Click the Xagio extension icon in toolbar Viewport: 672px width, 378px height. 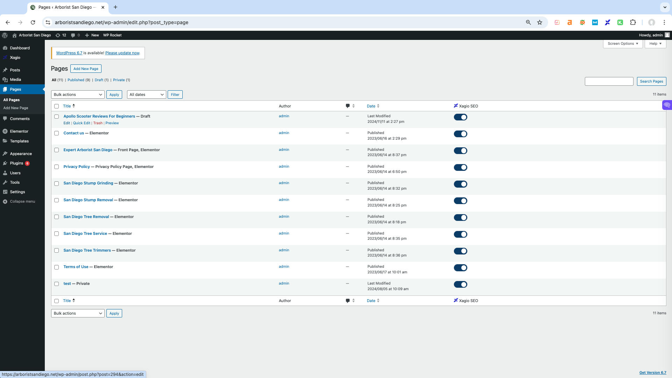[x=608, y=22]
